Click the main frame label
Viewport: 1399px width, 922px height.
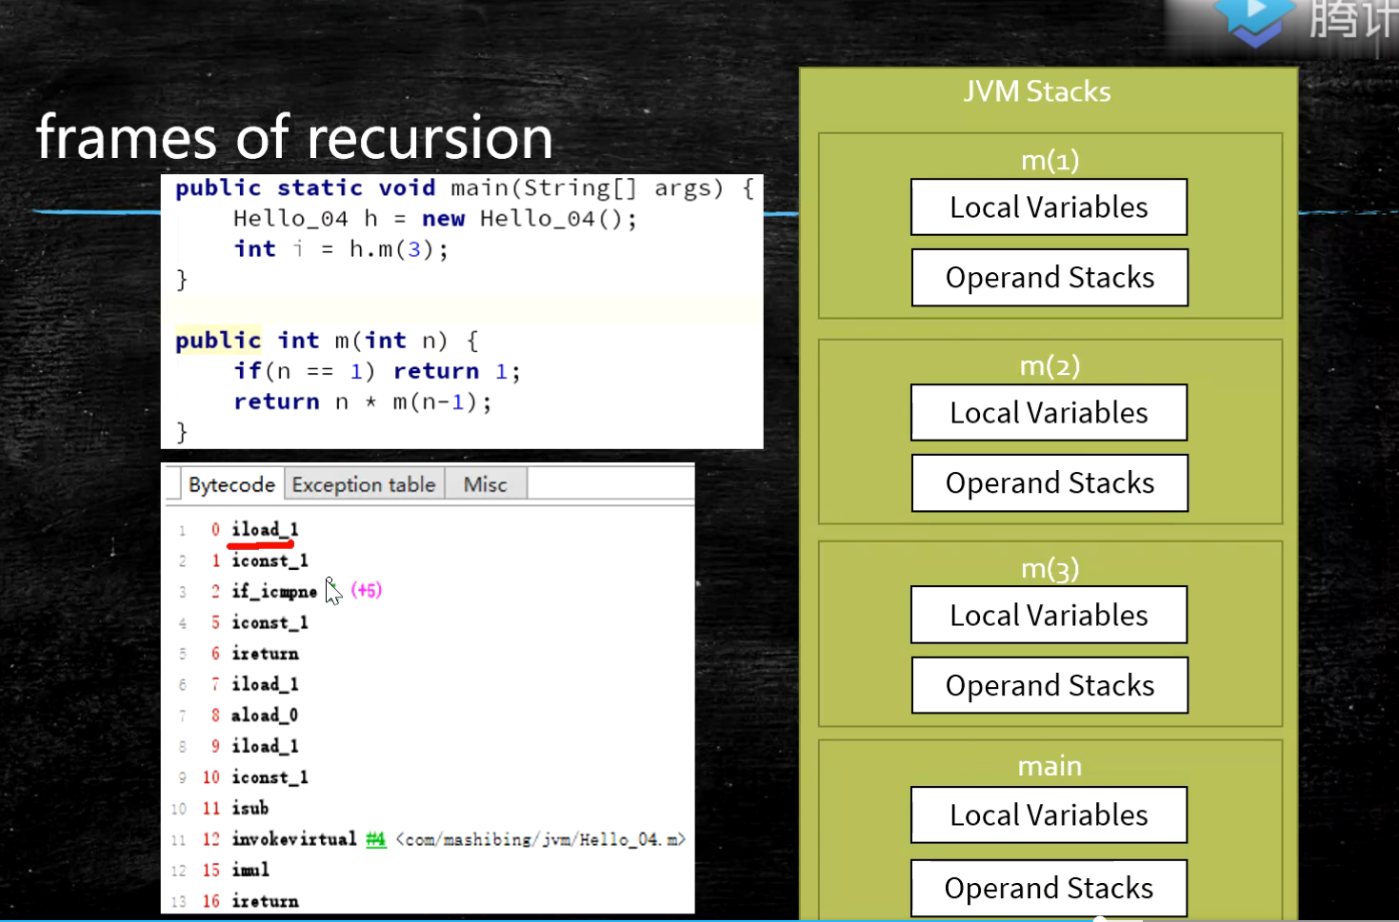[1049, 766]
